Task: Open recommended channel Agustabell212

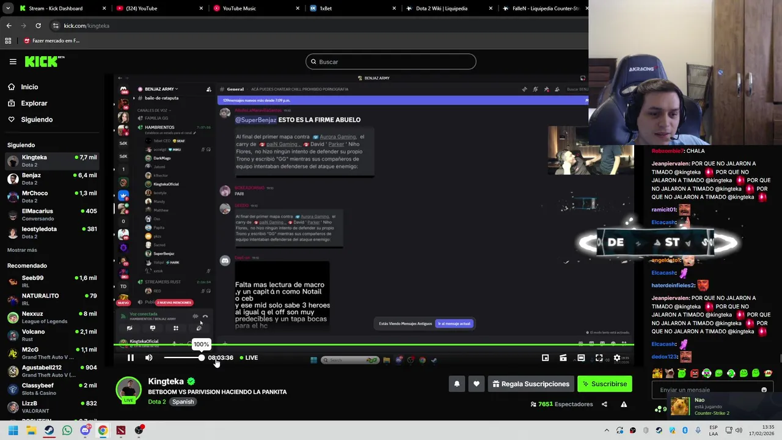Action: [x=52, y=370]
